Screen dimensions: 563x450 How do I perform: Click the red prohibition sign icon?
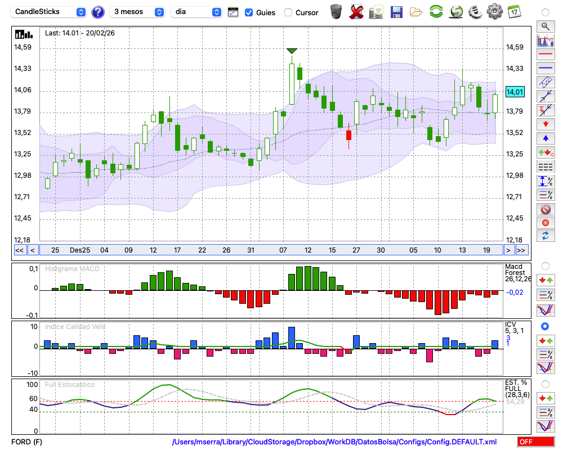pyautogui.click(x=545, y=209)
